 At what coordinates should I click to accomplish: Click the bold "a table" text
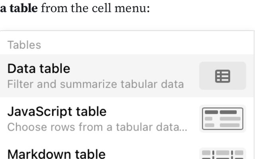click(x=19, y=8)
